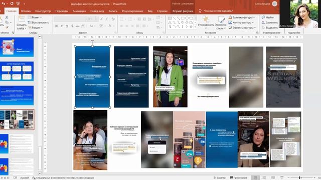
Task: Toggle Underline (Ч) formatting
Action: (67, 26)
